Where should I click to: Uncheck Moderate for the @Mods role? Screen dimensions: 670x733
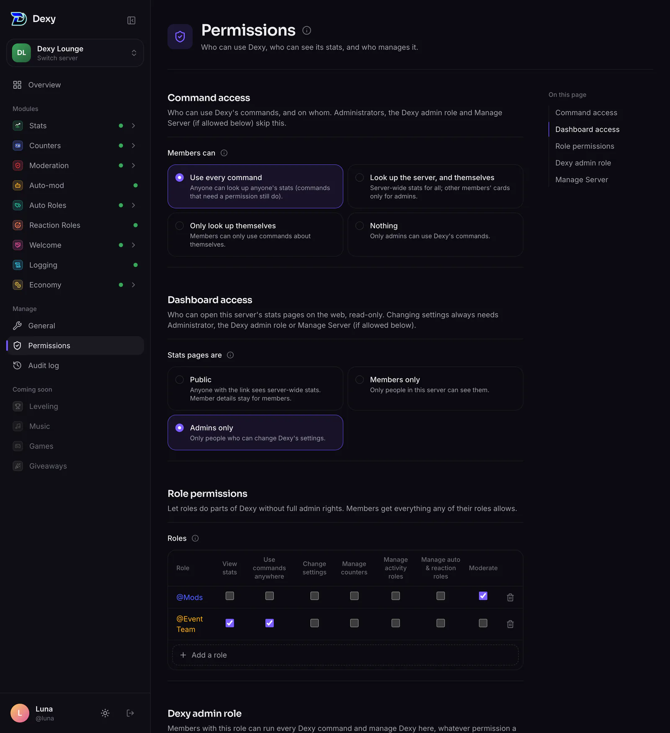(483, 596)
